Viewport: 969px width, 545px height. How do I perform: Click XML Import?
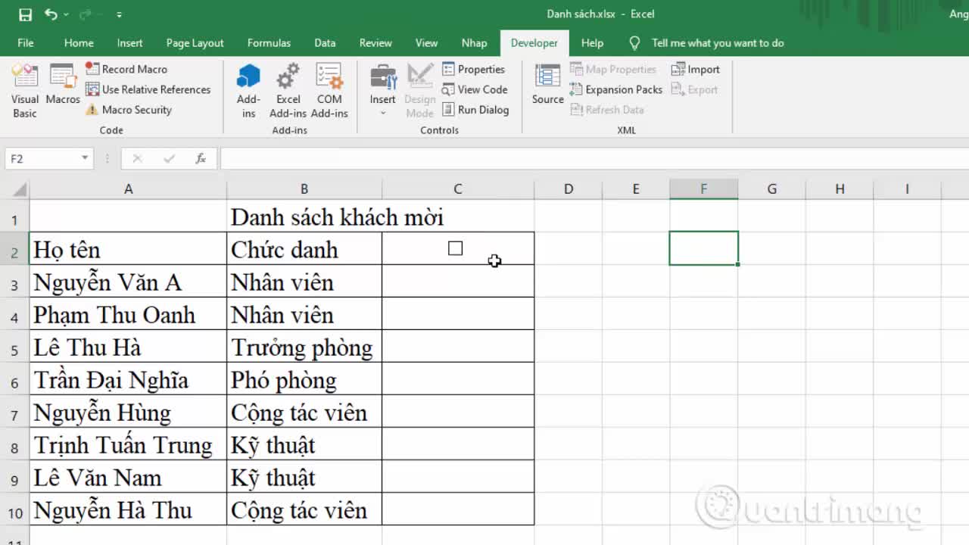coord(696,69)
